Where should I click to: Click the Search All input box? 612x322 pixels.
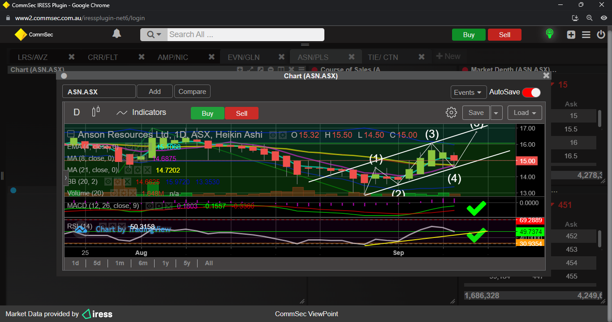pos(246,34)
